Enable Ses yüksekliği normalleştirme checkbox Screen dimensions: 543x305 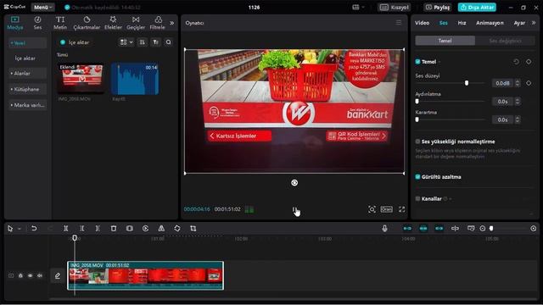417,141
